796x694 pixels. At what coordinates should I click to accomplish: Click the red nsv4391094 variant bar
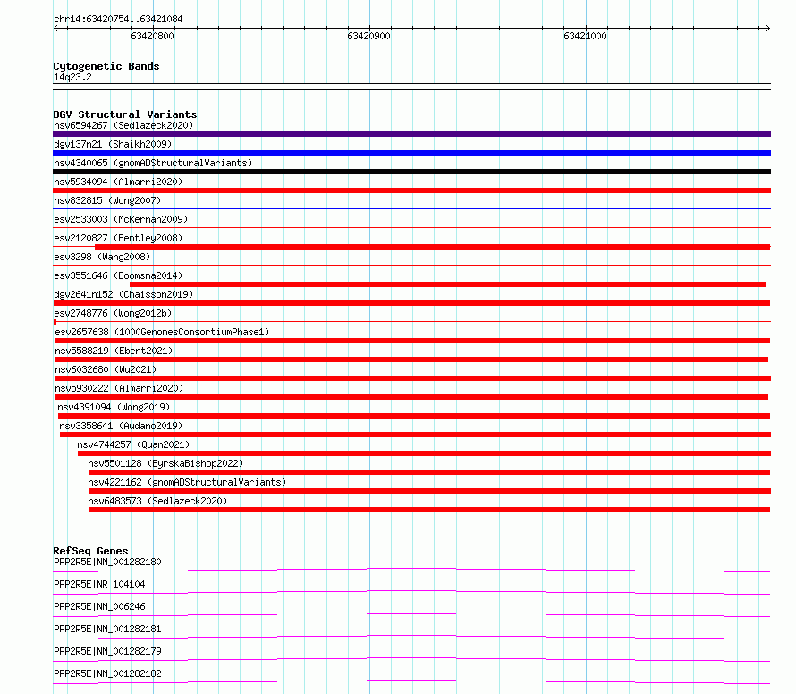click(414, 416)
